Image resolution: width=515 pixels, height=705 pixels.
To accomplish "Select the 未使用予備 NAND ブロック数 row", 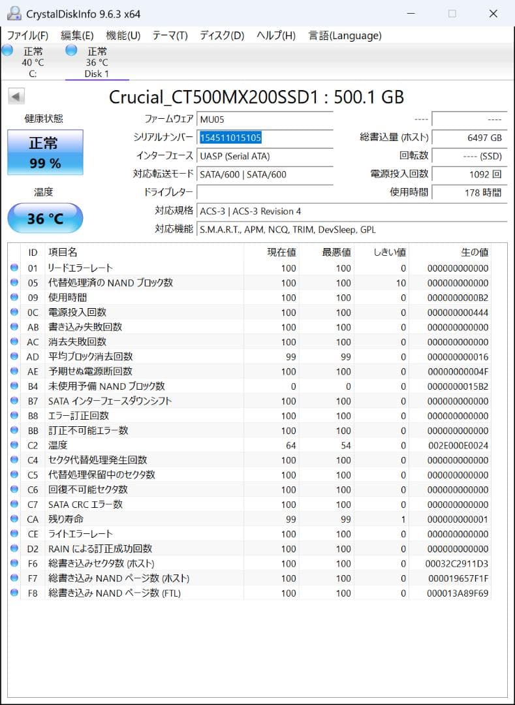I will [250, 386].
